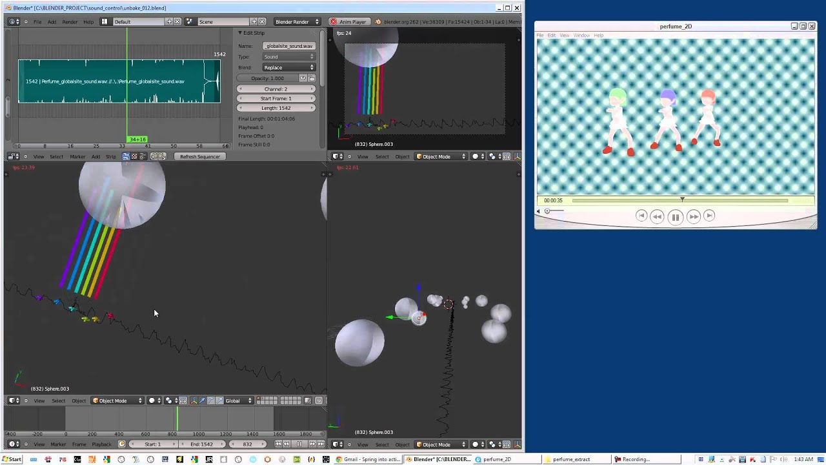
Task: Jump to start in perfume_2D player
Action: [x=641, y=216]
